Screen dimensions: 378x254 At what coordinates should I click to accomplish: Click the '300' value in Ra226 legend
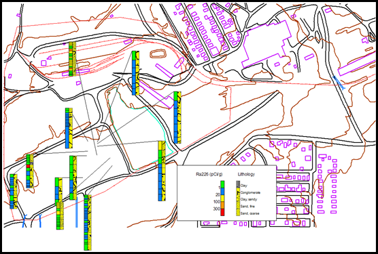tap(217, 209)
